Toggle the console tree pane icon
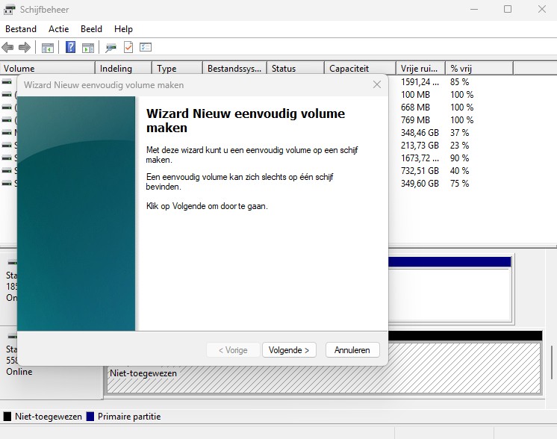The image size is (557, 439). pos(48,47)
